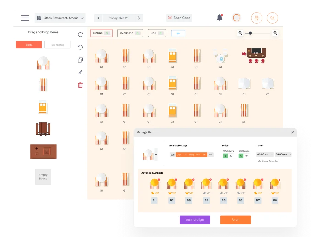Select the Beds tab
The width and height of the screenshot is (311, 237).
29,45
